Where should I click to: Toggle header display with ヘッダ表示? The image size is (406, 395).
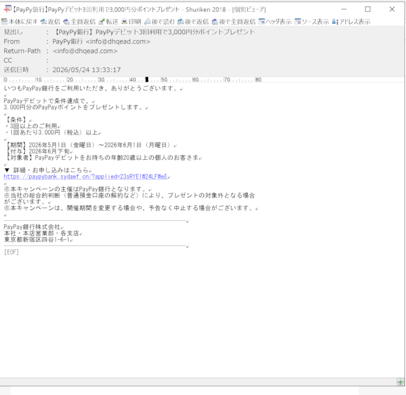[275, 22]
